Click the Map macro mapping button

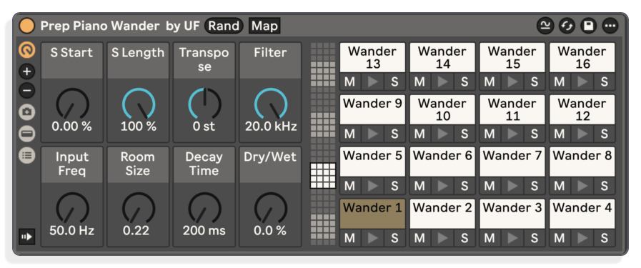tap(264, 26)
